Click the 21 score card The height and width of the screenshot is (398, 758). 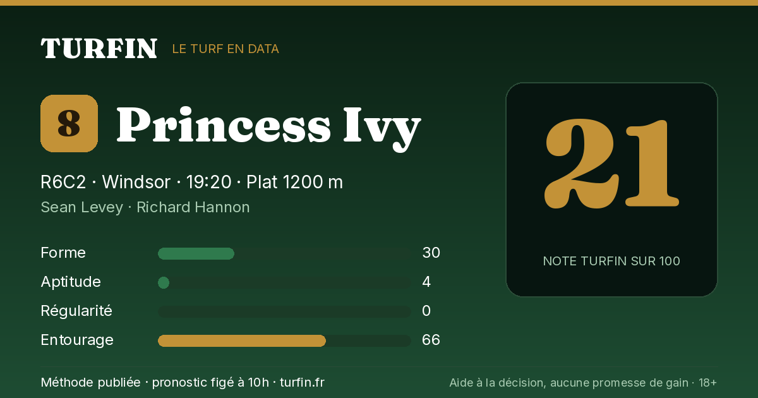(x=611, y=190)
